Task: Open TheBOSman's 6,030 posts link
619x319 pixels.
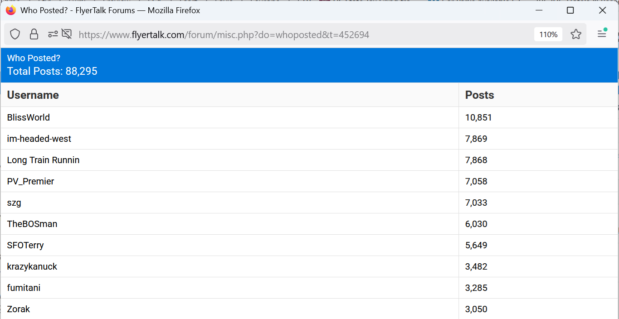Action: (476, 224)
